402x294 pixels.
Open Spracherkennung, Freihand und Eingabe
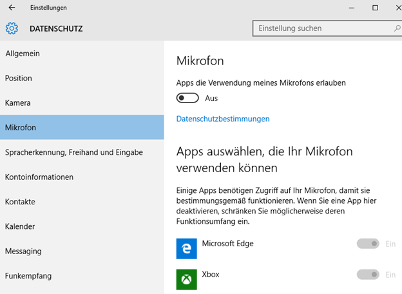[x=82, y=152]
